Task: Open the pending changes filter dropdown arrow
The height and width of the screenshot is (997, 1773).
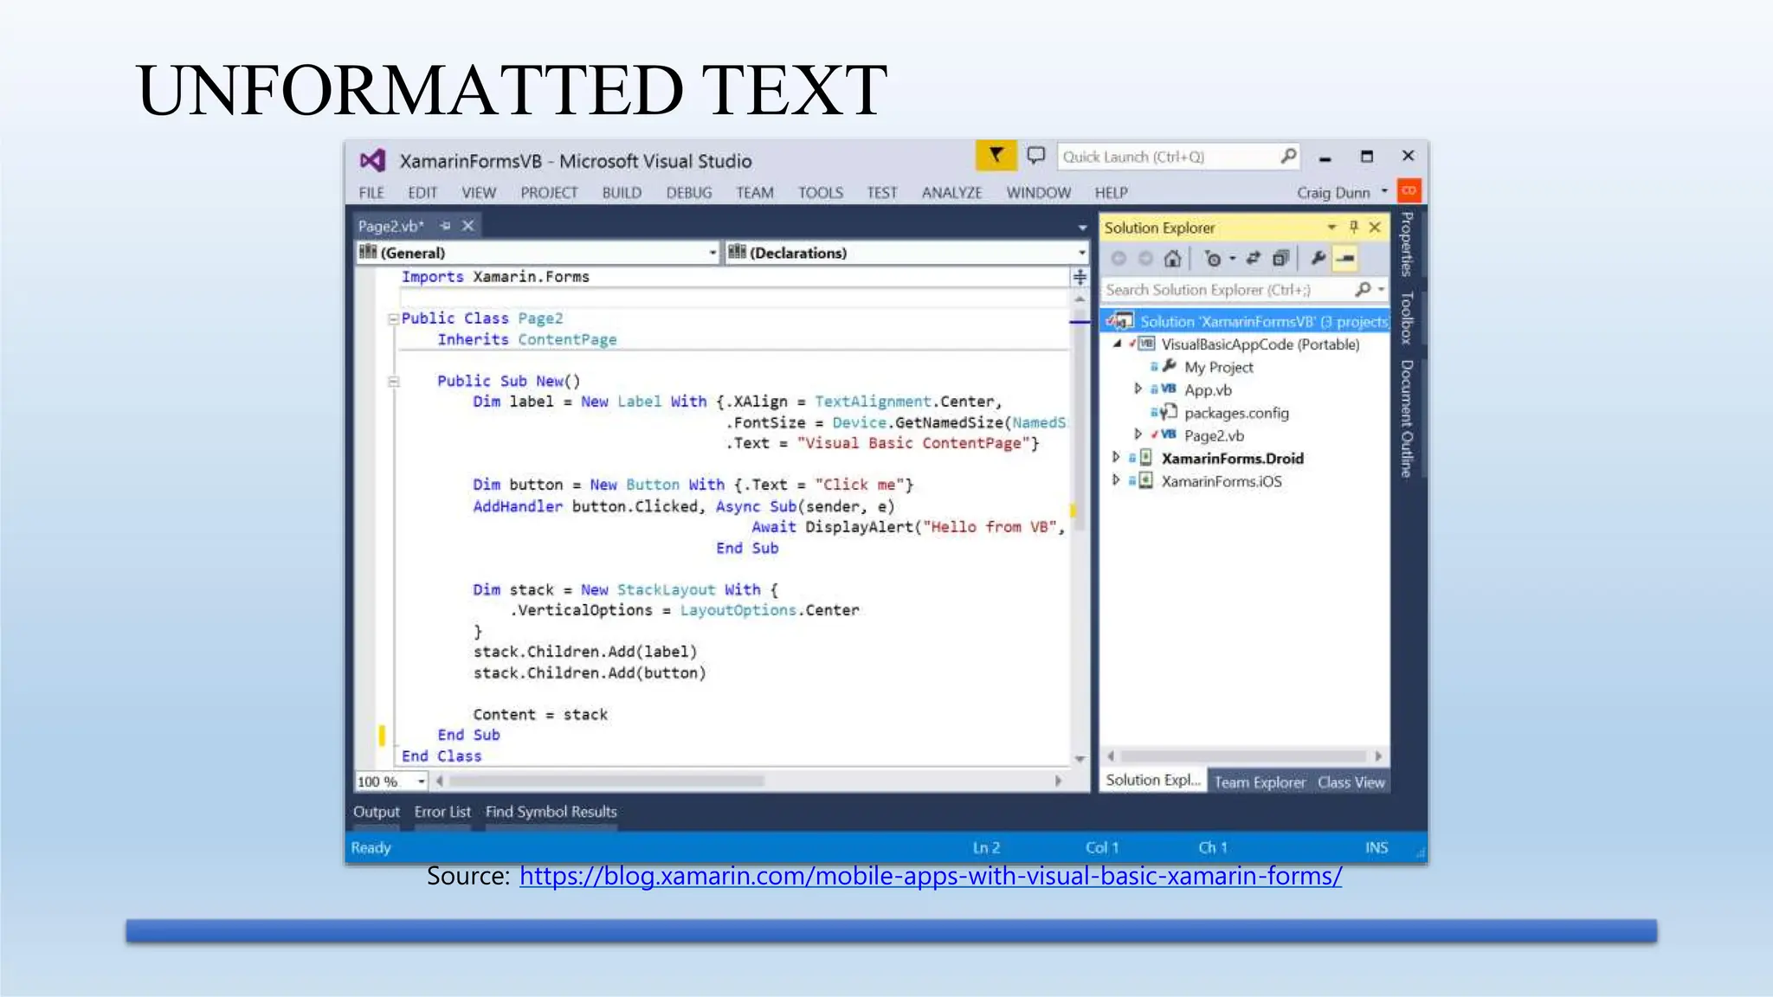Action: (1232, 259)
